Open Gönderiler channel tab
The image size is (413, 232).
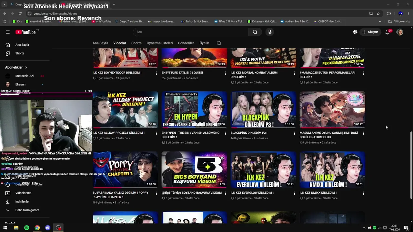(186, 43)
